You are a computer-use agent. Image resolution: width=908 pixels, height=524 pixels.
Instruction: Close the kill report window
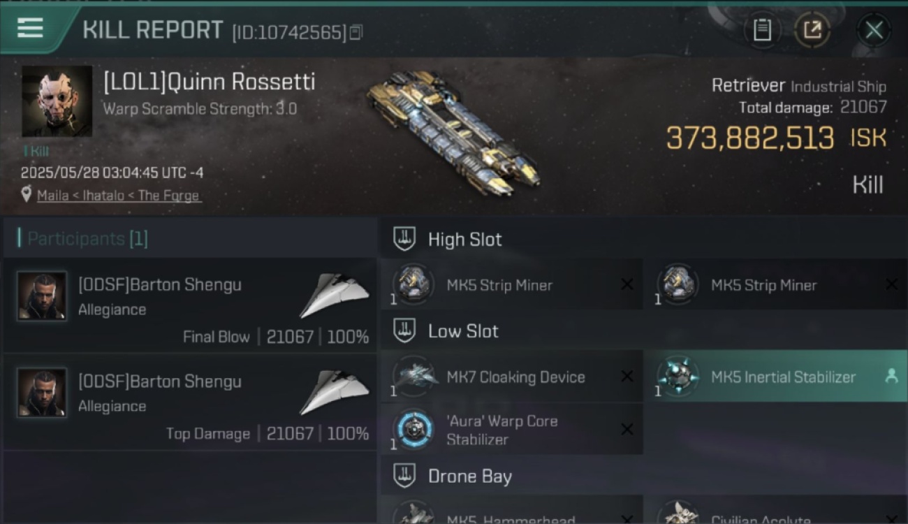click(874, 30)
